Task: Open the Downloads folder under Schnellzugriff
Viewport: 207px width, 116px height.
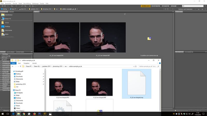Action: (19, 76)
